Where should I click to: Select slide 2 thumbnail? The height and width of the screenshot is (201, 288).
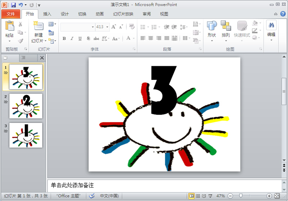tap(26, 106)
